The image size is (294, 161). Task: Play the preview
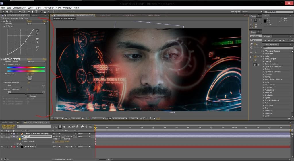[x=272, y=40]
